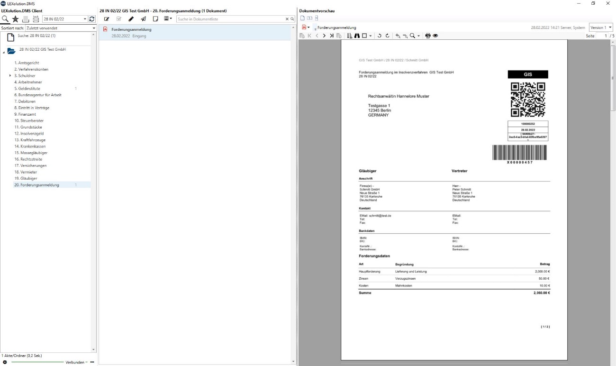This screenshot has height=366, width=616.
Task: Click the three-dots icon next to Verbunden
Action: (92, 362)
